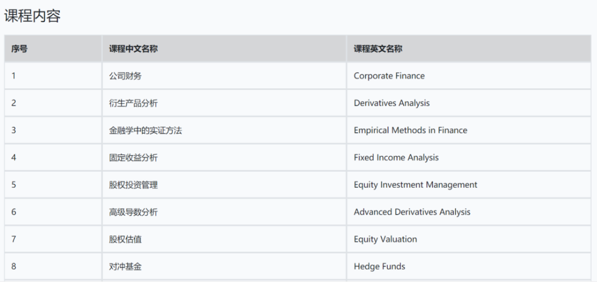
Task: Click the Equity Valuation cell
Action: coord(385,240)
